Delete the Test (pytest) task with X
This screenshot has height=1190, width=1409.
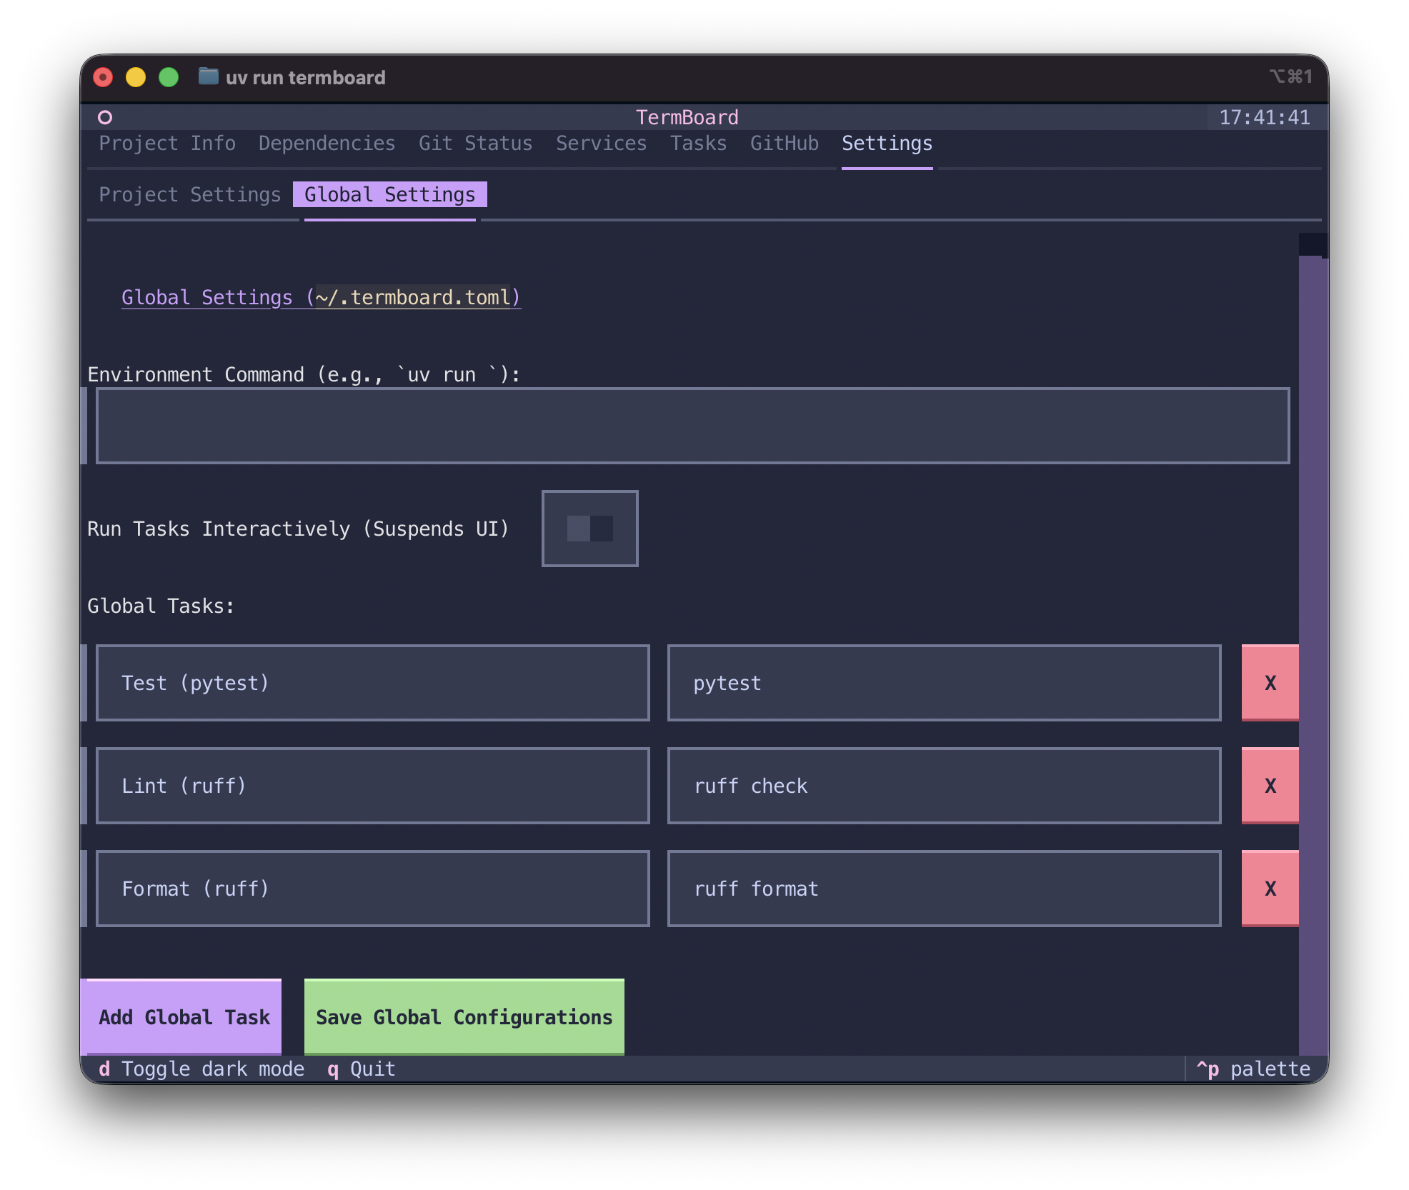(1270, 683)
